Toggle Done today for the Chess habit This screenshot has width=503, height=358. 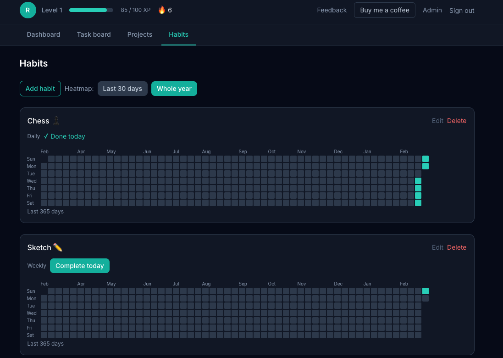click(64, 136)
